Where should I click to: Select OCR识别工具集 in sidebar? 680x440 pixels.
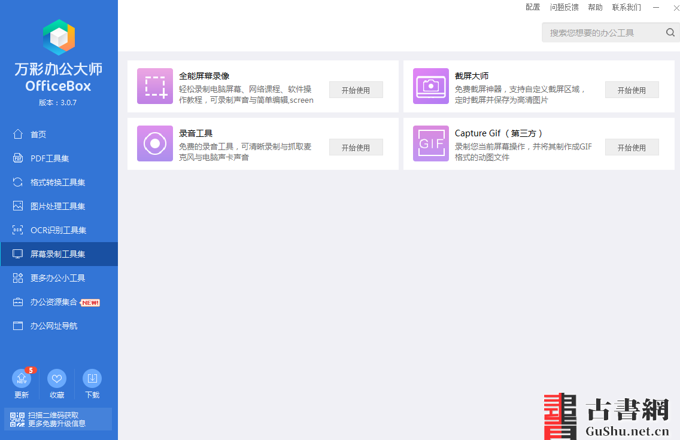point(59,230)
